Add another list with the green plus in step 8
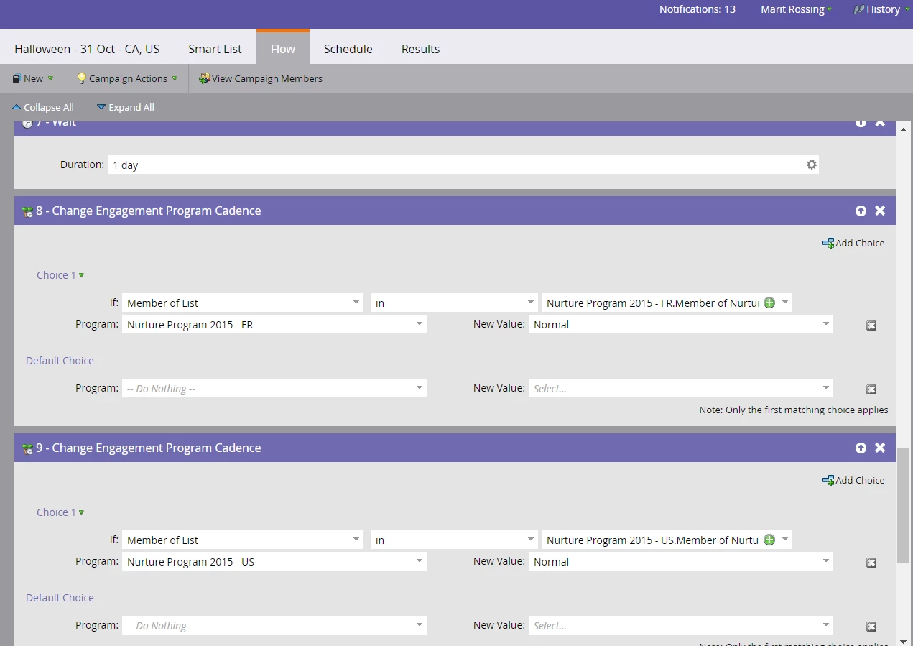The width and height of the screenshot is (913, 646). [769, 303]
